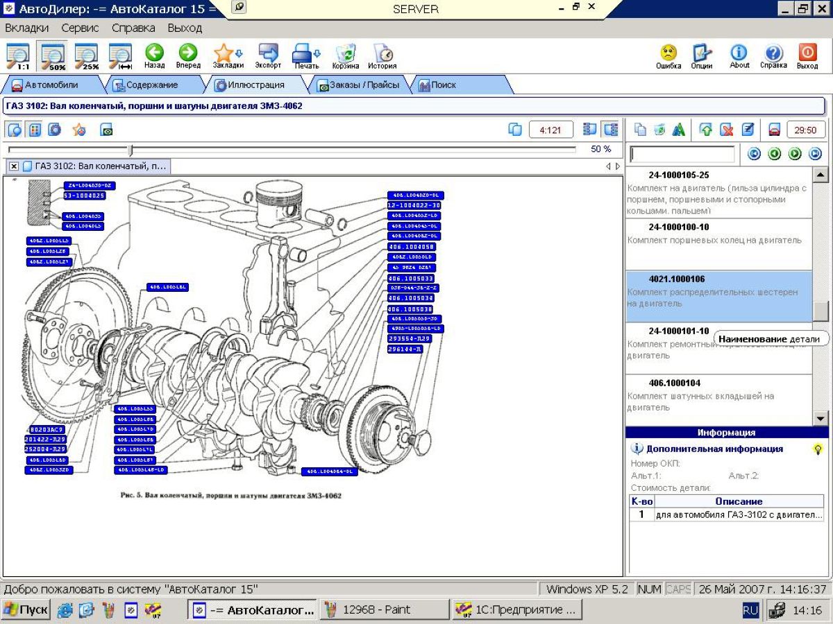Screen dimensions: 833x624
Task: Click the Экспорт toolbar icon
Action: click(268, 56)
